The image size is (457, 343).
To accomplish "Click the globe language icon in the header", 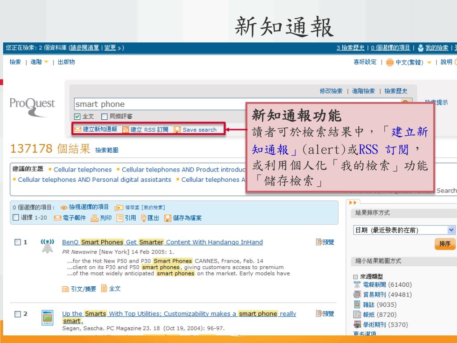I will [x=390, y=62].
